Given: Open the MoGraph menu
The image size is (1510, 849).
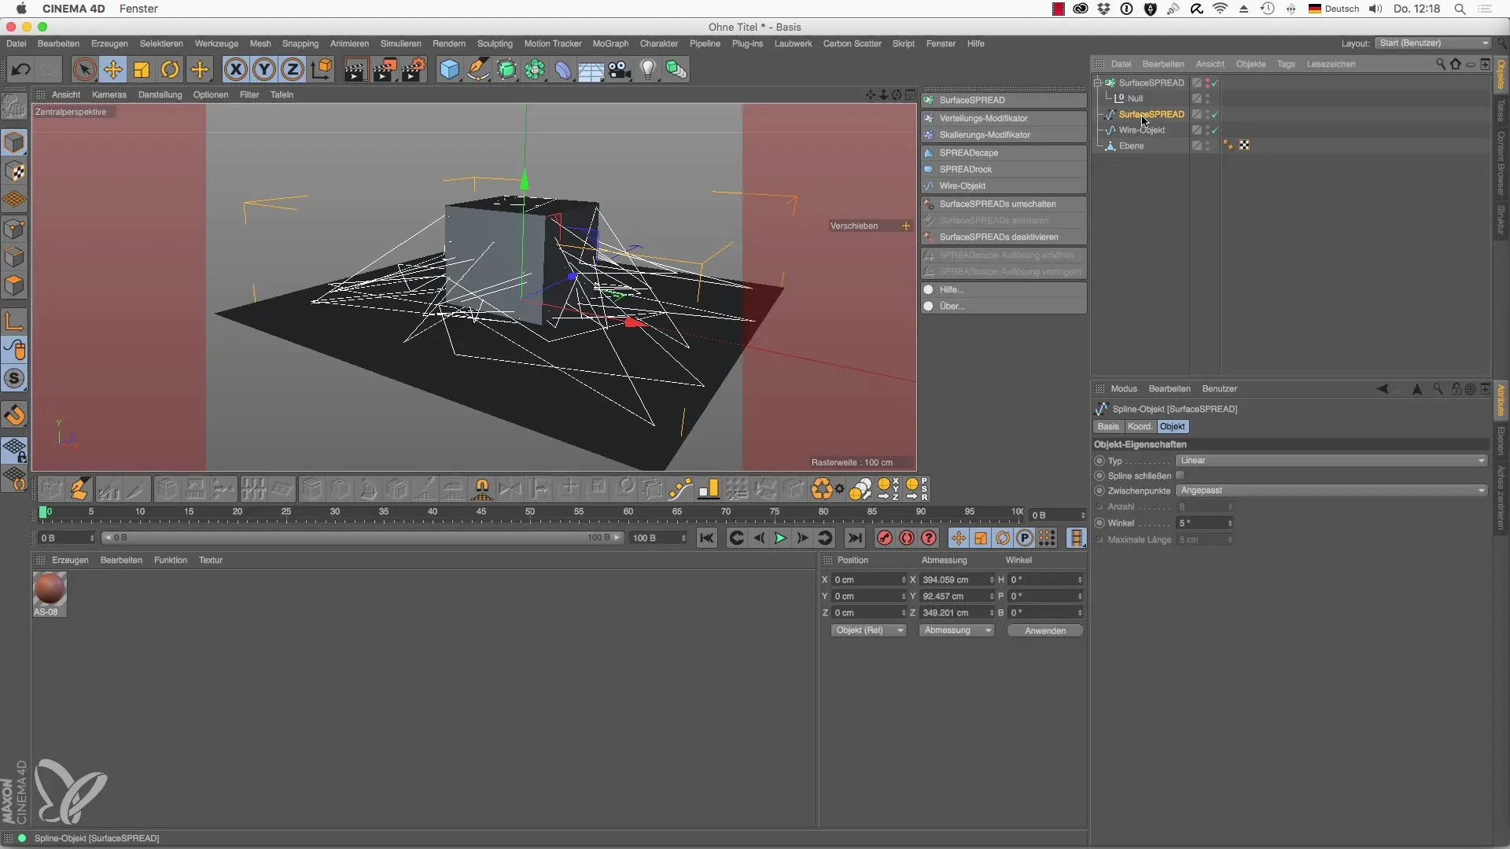Looking at the screenshot, I should tap(610, 43).
